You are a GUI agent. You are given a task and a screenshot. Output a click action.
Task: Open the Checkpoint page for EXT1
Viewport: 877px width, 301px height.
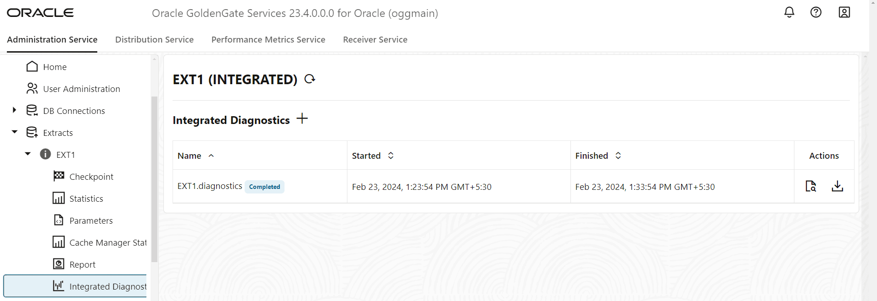(91, 176)
